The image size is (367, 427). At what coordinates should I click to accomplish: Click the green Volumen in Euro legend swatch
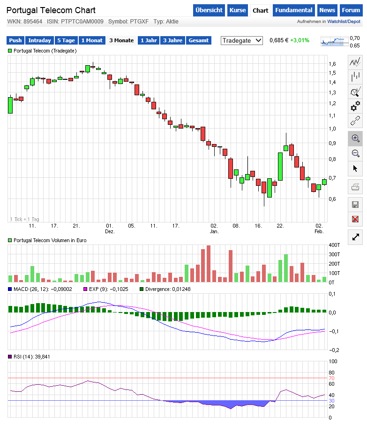(x=10, y=240)
